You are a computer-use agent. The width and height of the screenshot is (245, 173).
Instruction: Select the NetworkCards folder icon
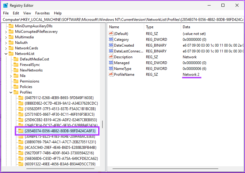click(11, 48)
